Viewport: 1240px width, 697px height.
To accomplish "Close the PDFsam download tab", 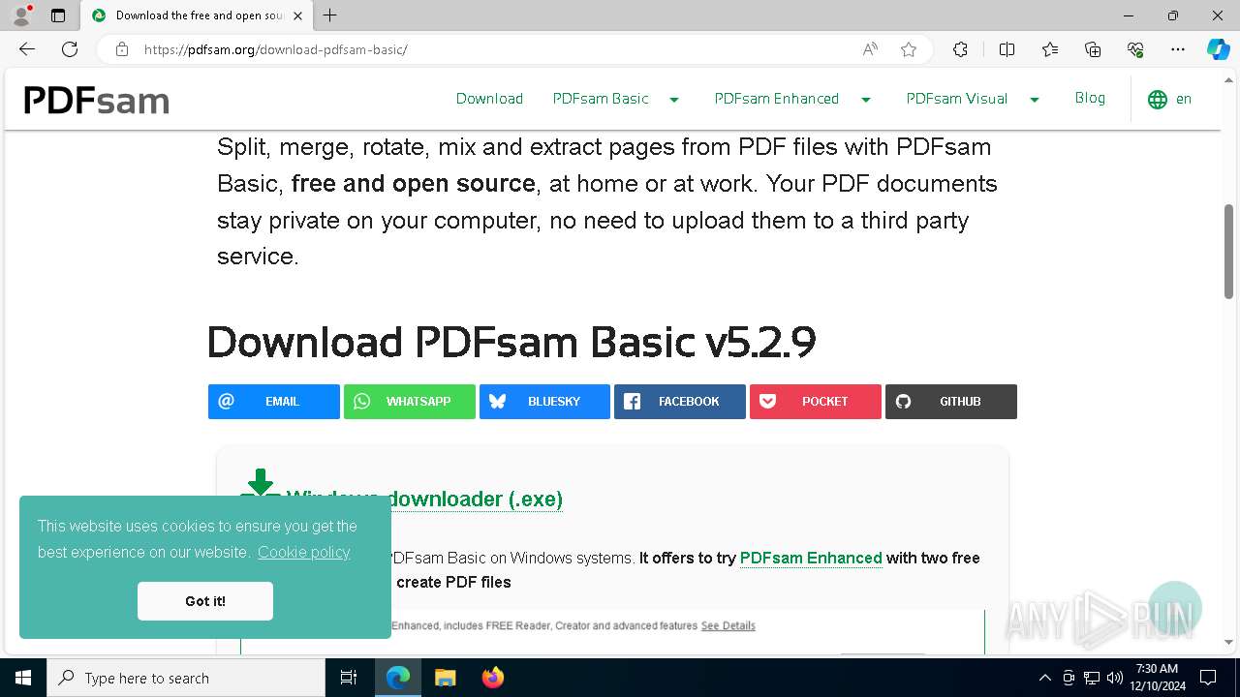I will 297,15.
